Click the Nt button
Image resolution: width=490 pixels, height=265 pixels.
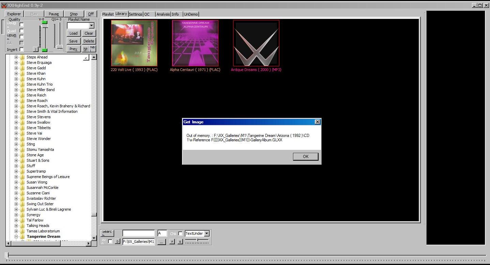[86, 49]
